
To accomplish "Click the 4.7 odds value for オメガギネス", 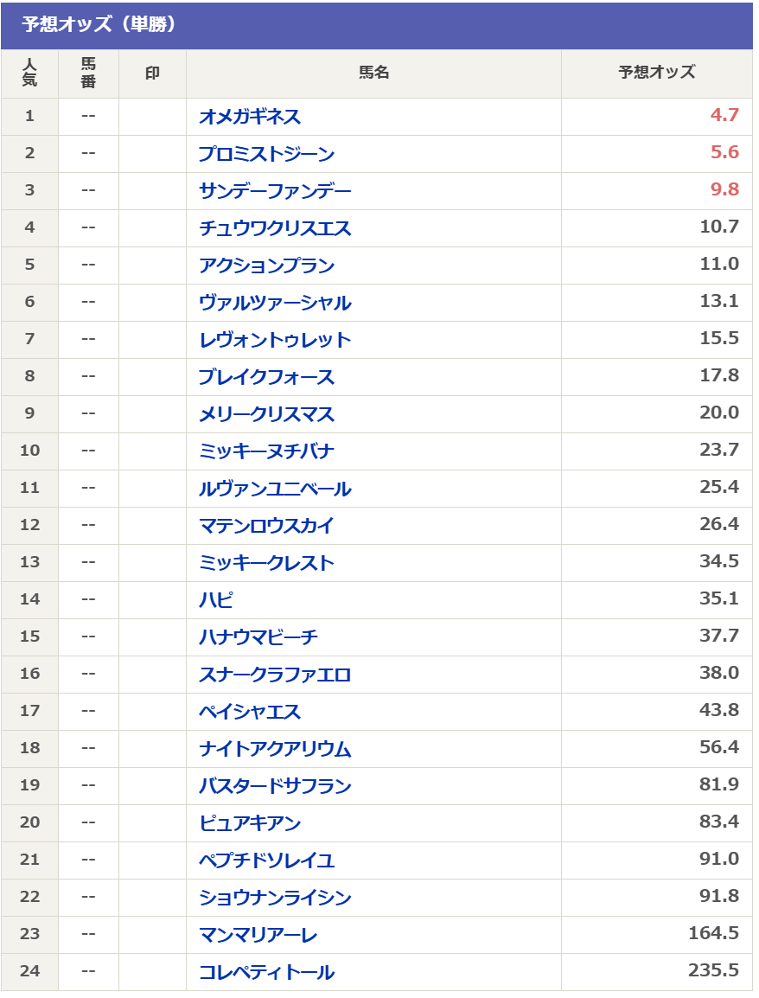I will point(724,116).
